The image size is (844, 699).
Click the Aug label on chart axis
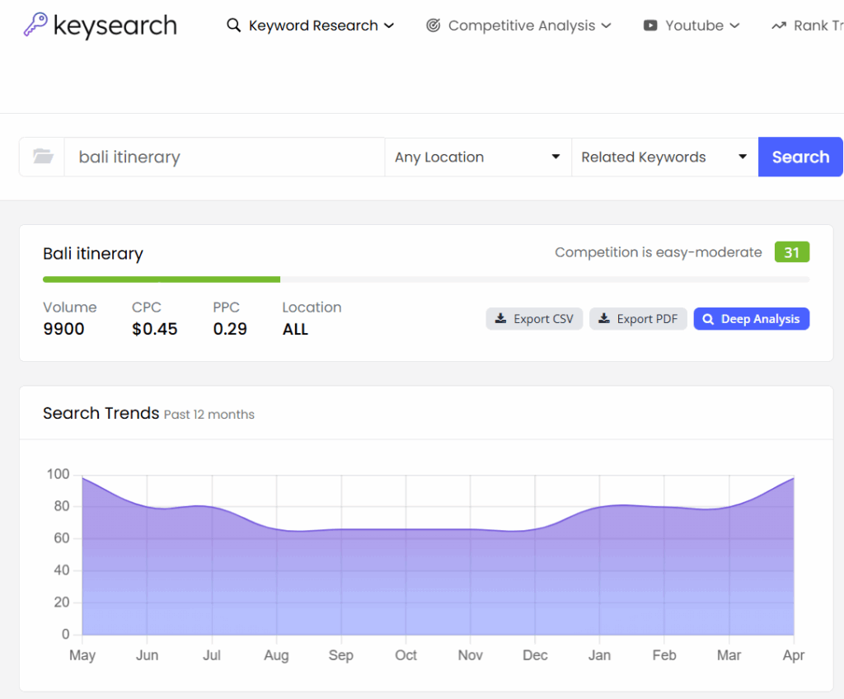pyautogui.click(x=276, y=655)
